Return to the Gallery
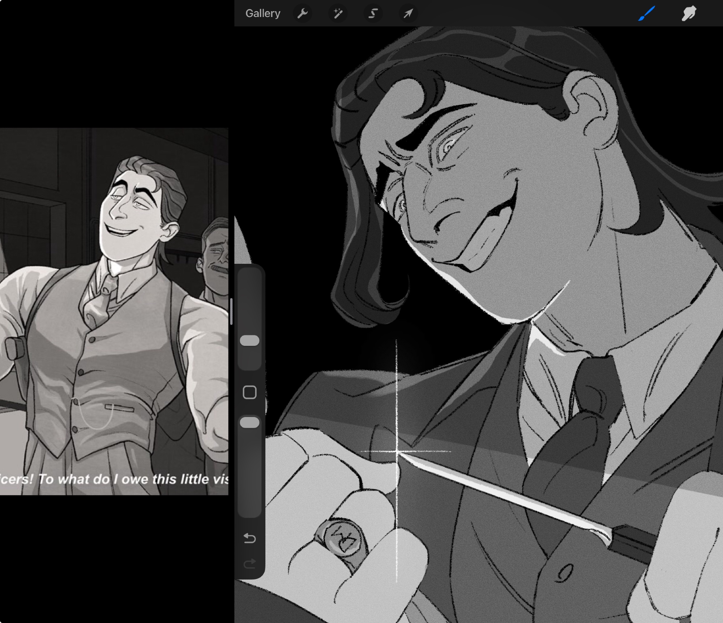This screenshot has height=623, width=723. [263, 14]
